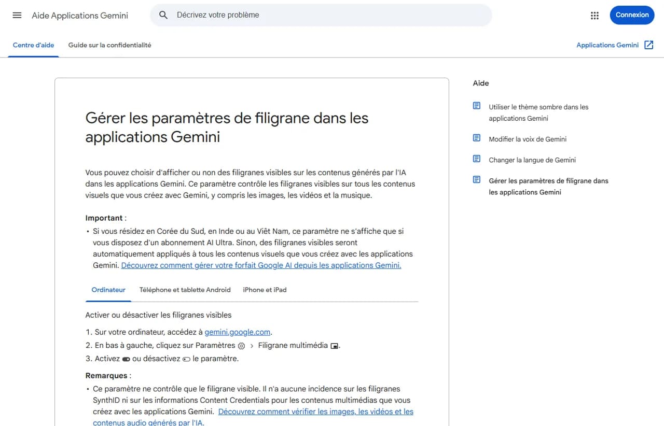Click the Aide sidebar heading
The width and height of the screenshot is (664, 426).
coord(481,83)
